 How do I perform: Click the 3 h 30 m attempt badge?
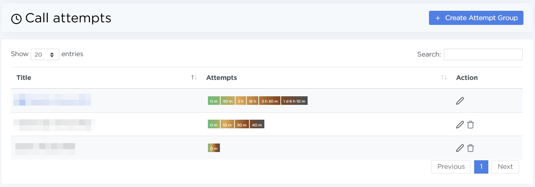point(270,101)
